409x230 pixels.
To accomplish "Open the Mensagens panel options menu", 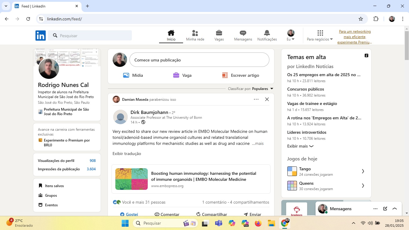I will tap(375, 209).
